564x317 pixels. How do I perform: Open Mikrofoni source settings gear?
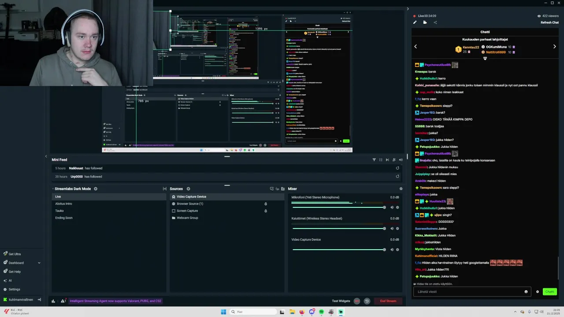click(397, 207)
